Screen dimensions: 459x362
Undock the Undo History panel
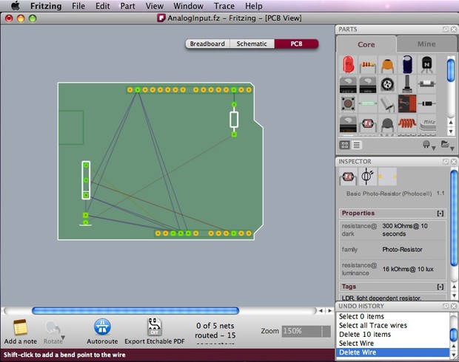click(x=446, y=306)
